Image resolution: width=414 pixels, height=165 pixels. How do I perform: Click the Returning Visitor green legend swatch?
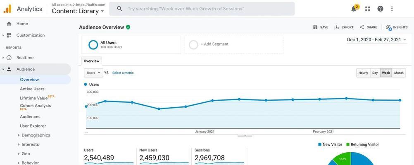click(x=348, y=144)
